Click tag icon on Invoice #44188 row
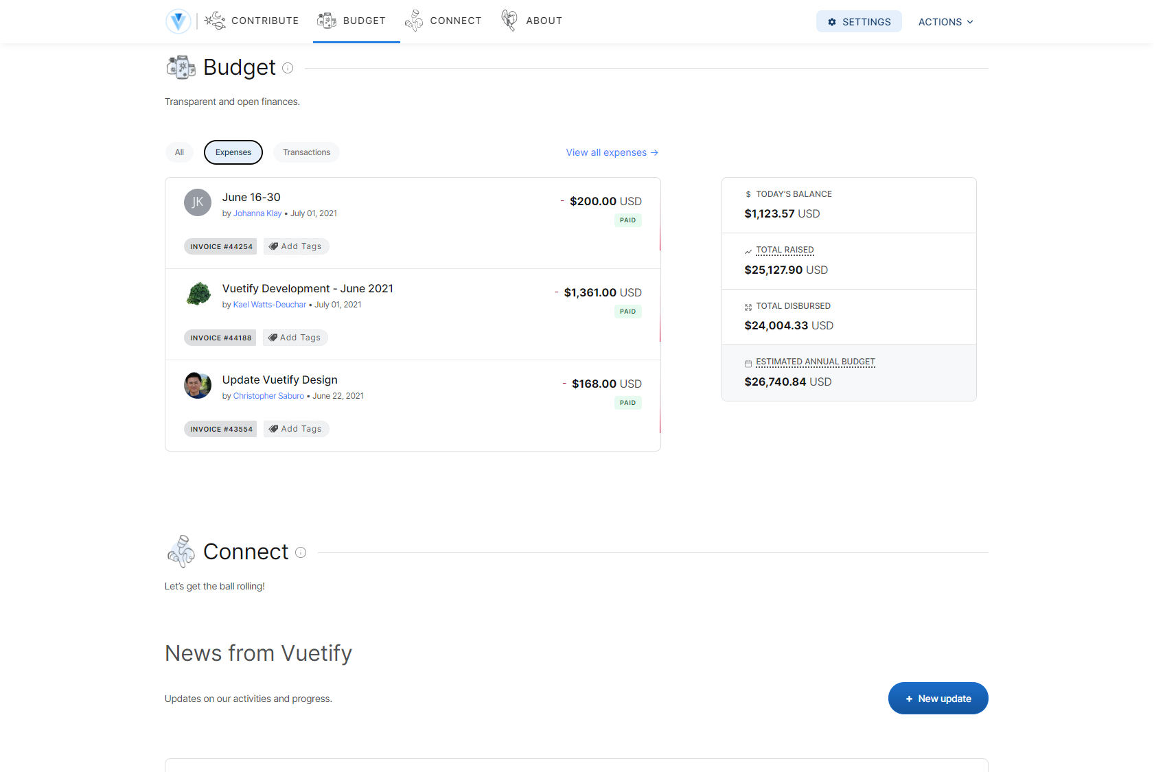This screenshot has width=1154, height=772. [x=273, y=338]
